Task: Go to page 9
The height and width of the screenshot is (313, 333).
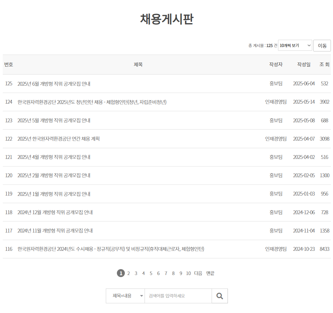Action: click(181, 273)
